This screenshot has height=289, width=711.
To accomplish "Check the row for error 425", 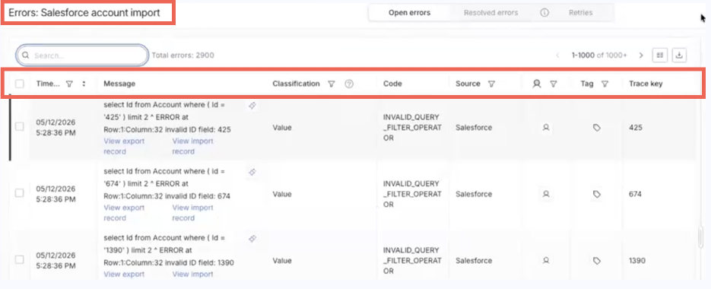I will tap(20, 126).
